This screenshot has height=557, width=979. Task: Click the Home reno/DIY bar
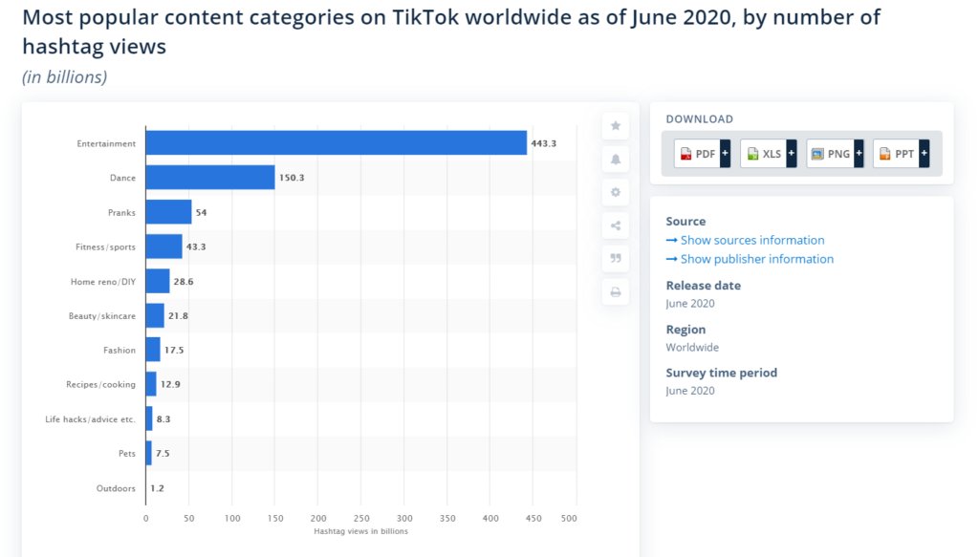158,281
